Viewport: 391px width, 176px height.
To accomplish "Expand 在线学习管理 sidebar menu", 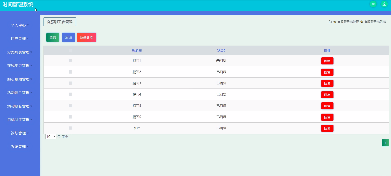I will 20,66.
